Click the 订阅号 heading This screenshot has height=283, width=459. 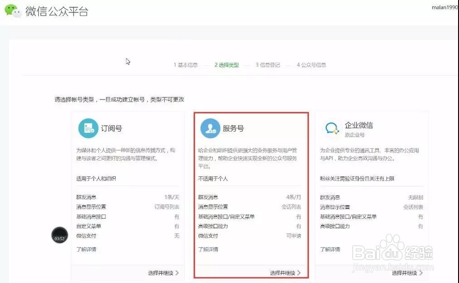pos(112,128)
